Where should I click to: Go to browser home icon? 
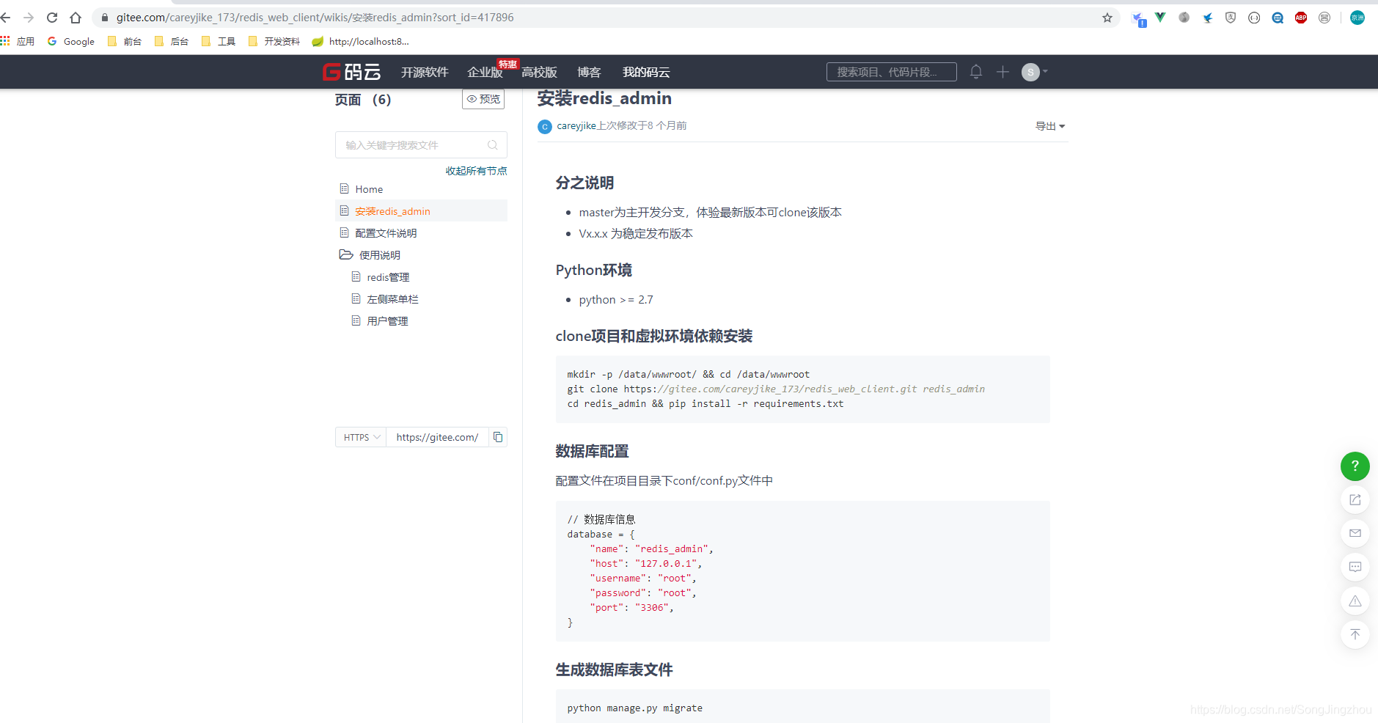76,18
